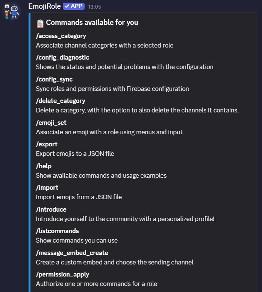Image resolution: width=262 pixels, height=292 pixels.
Task: Click the /config_sync command heading
Action: tap(54, 80)
